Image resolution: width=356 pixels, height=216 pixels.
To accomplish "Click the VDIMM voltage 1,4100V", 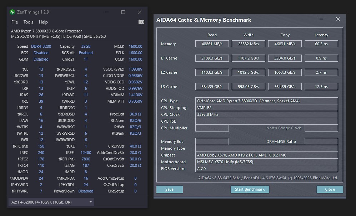I will pyautogui.click(x=136, y=95).
